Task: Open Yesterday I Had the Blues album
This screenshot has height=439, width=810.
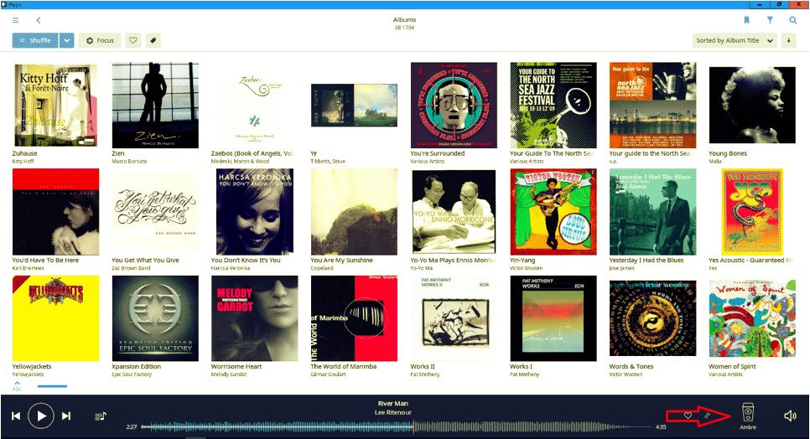Action: tap(652, 211)
